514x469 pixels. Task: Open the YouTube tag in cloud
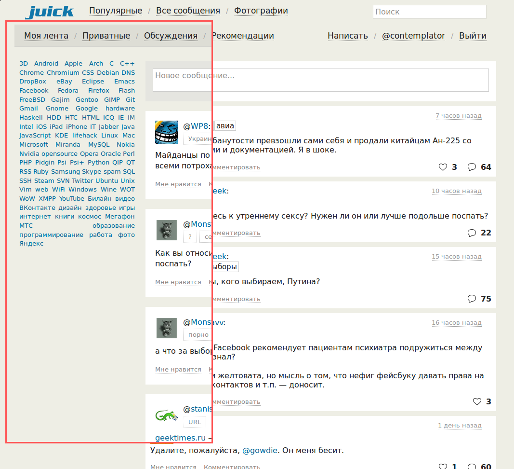tap(72, 199)
